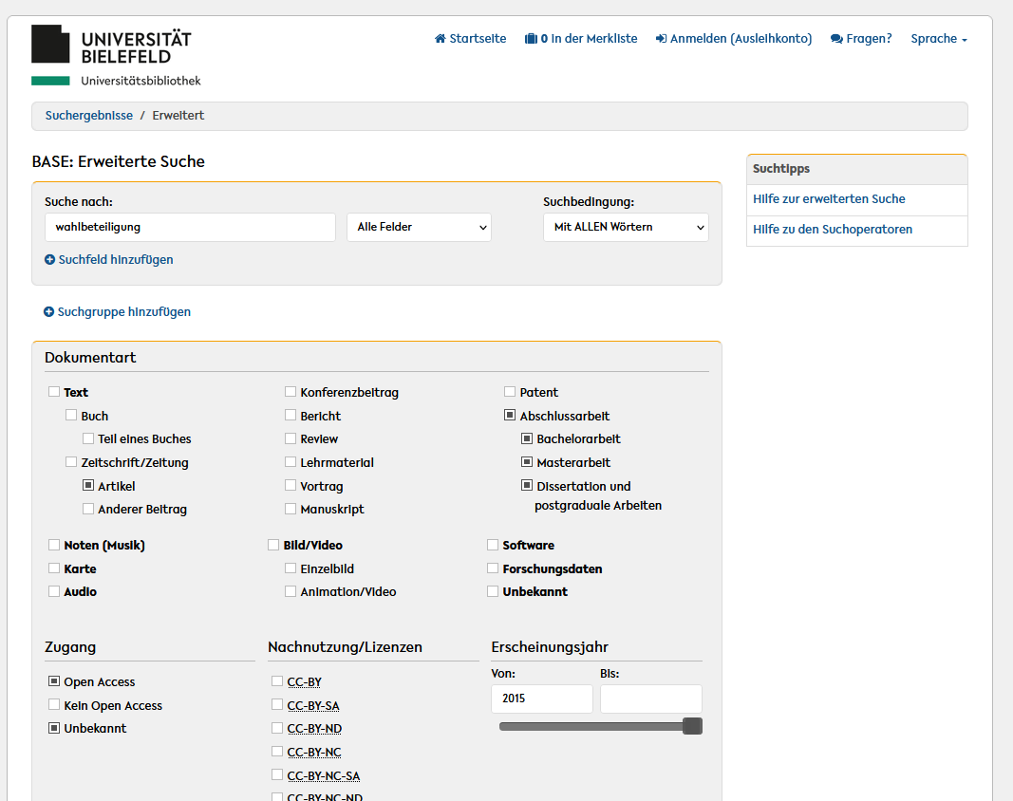Click the login arrow icon beside Anmelden
The image size is (1013, 801).
click(x=661, y=39)
